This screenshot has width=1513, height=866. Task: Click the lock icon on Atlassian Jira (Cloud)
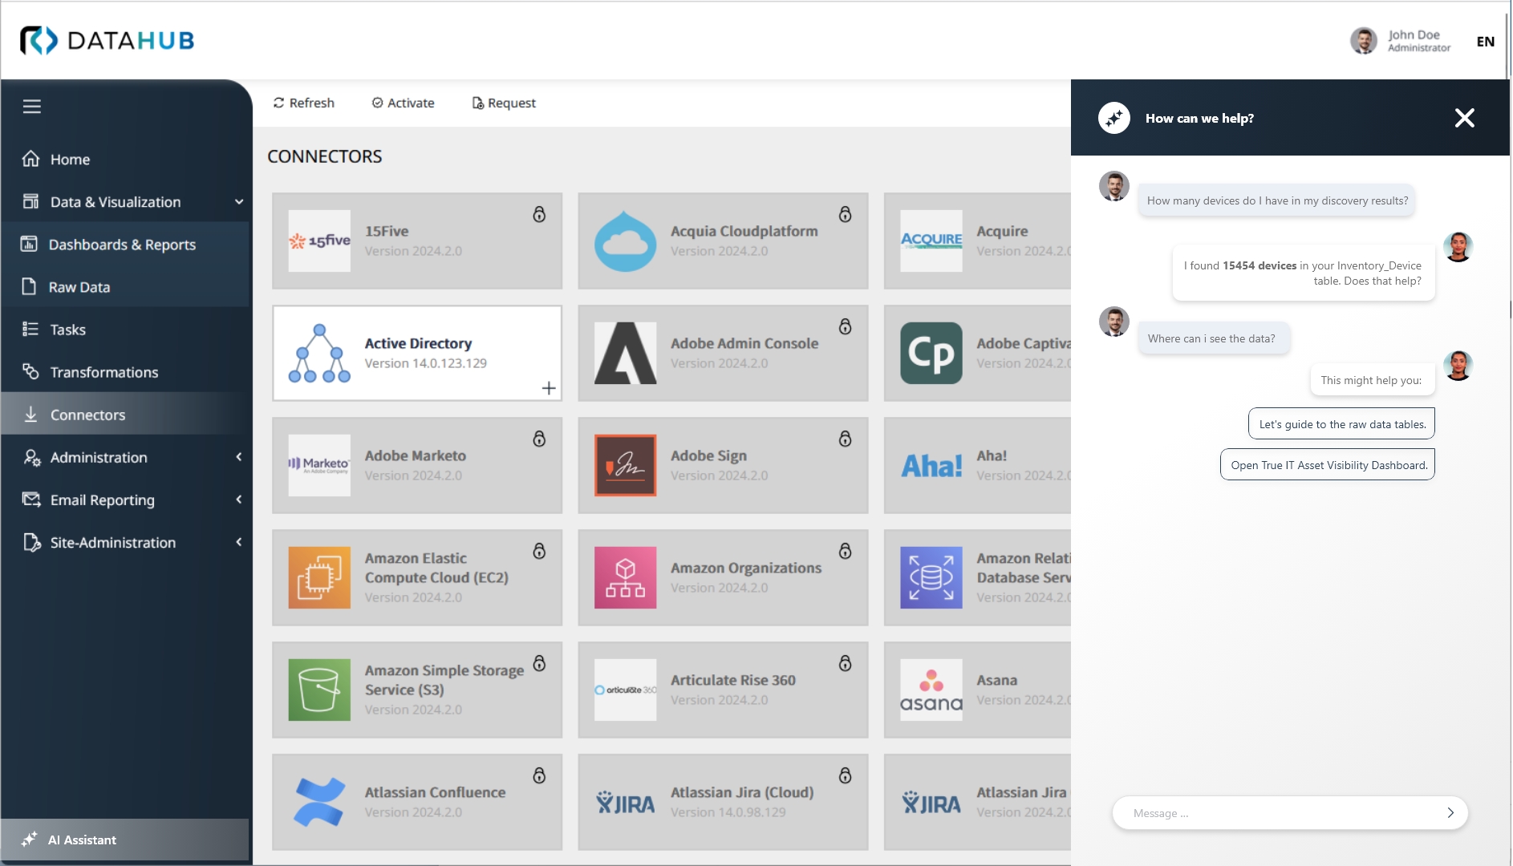[845, 775]
